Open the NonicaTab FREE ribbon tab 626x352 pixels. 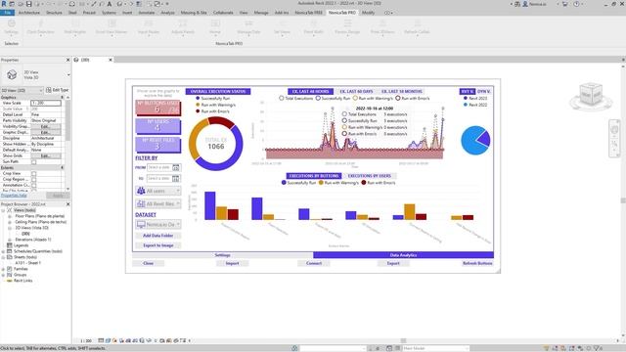click(x=309, y=13)
